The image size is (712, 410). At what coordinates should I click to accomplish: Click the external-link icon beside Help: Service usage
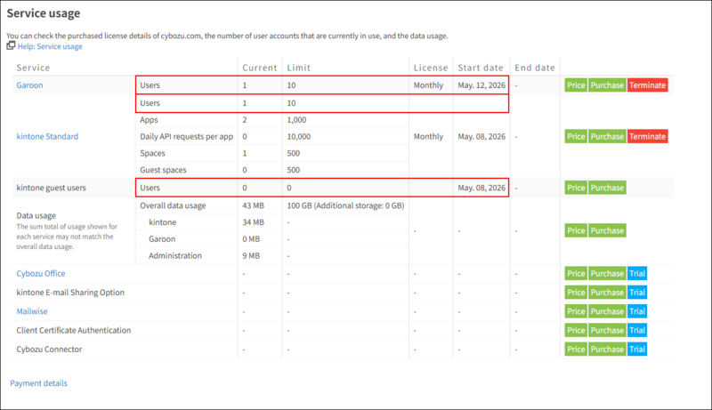click(x=11, y=45)
